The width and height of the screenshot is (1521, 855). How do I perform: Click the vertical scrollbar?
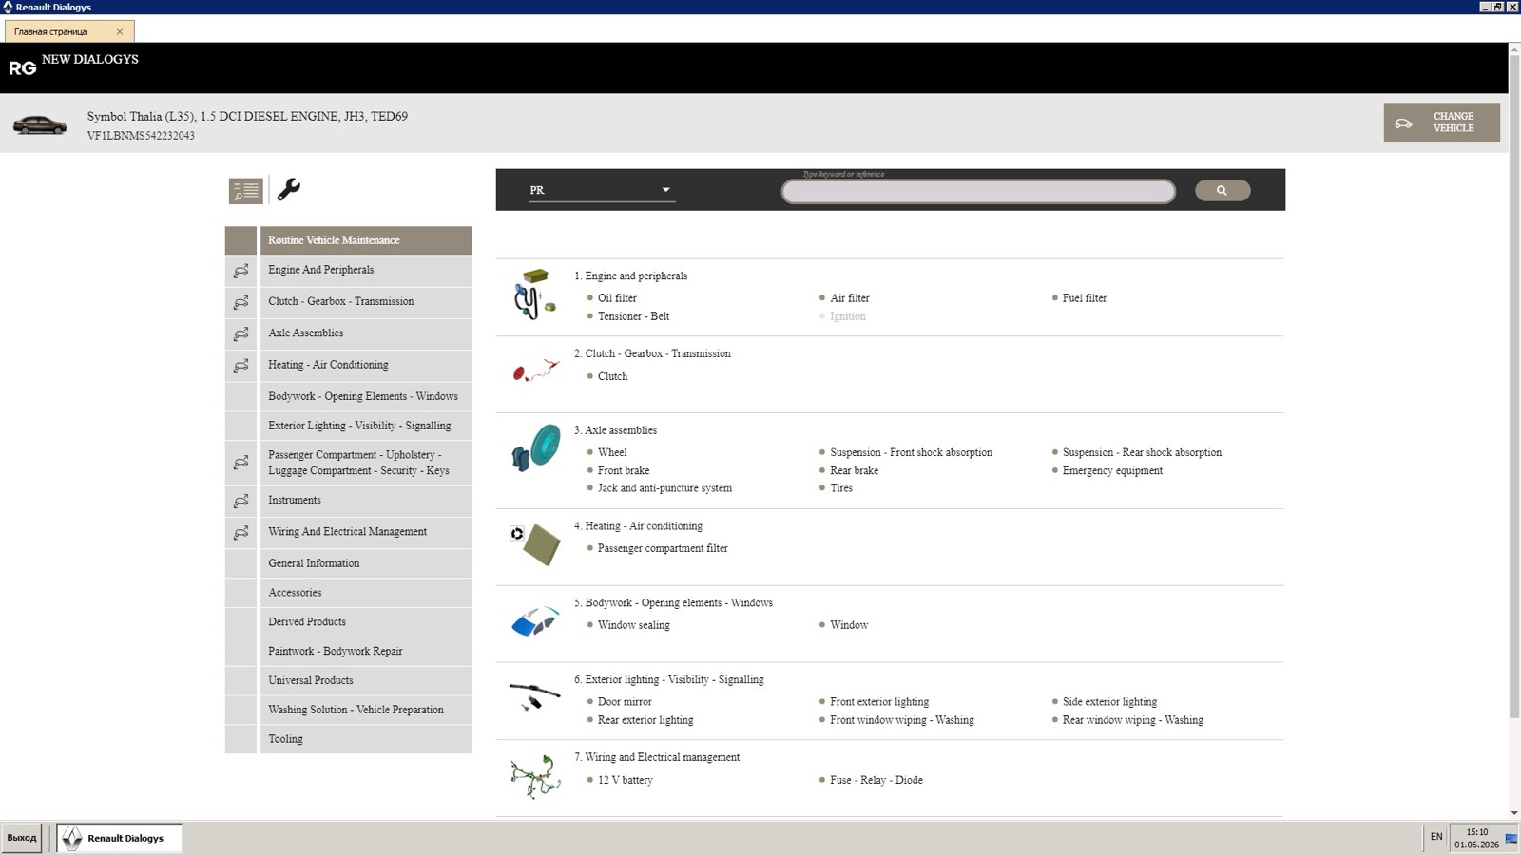pyautogui.click(x=1514, y=388)
